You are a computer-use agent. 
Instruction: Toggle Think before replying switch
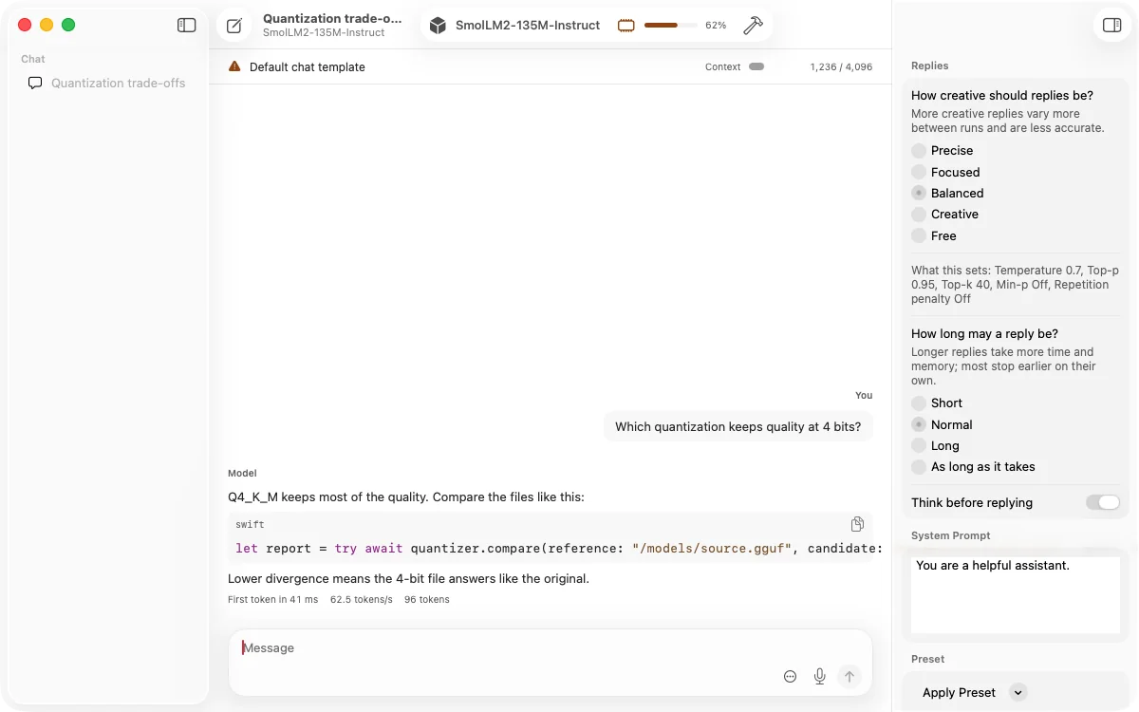click(x=1103, y=502)
